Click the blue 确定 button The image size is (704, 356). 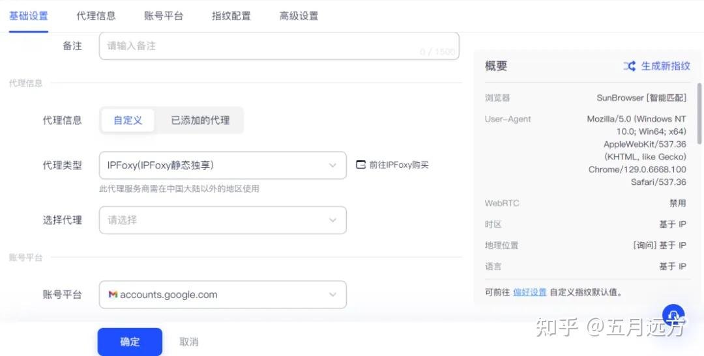tap(130, 342)
